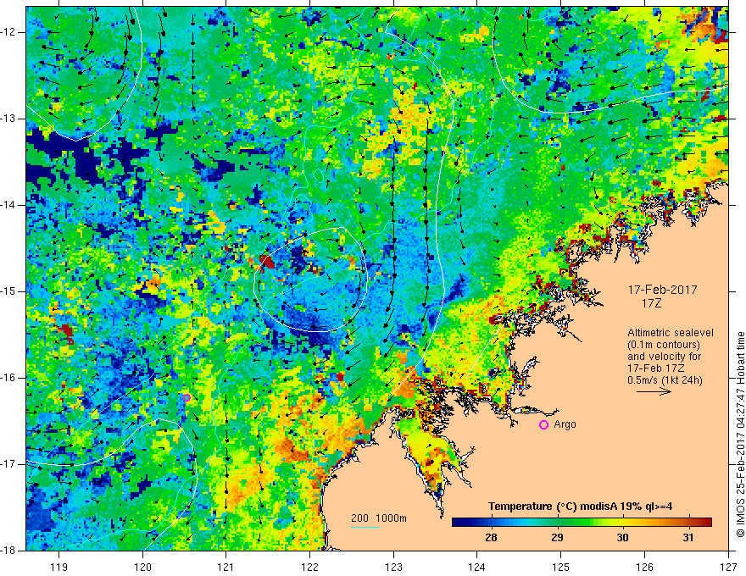Click the cyan 200m isobath legend line
Screen dimensions: 746x576
click(365, 527)
